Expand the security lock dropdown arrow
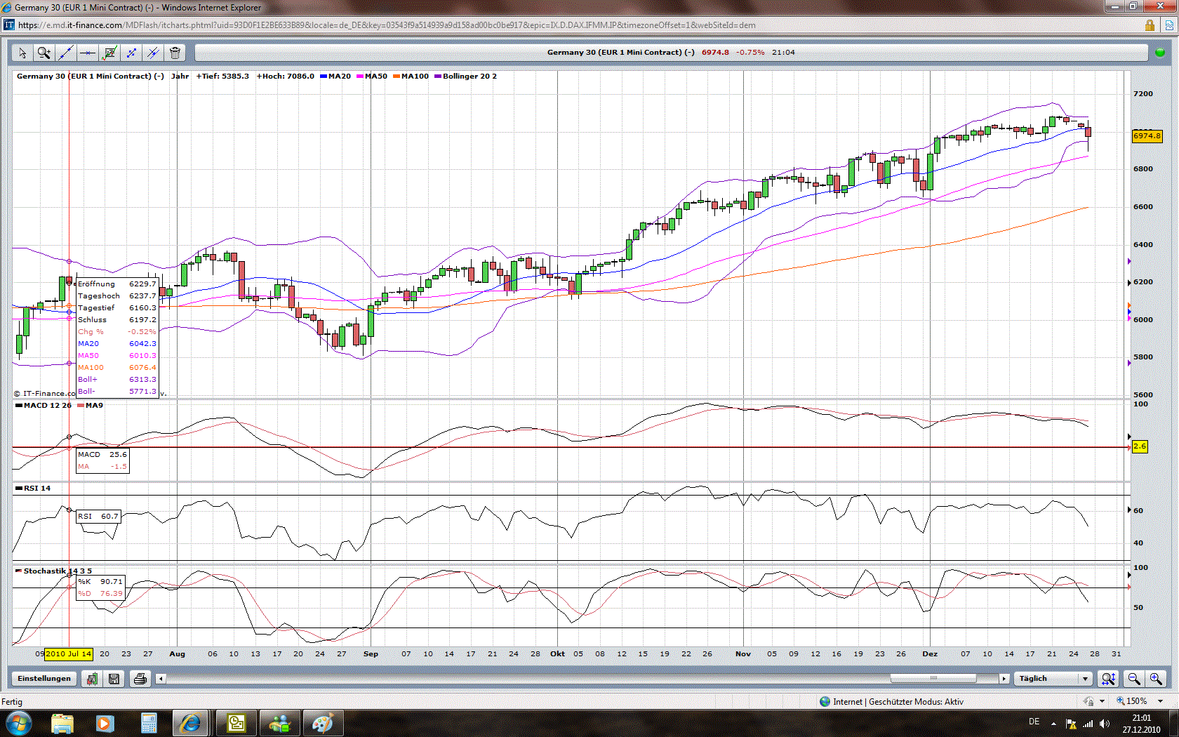This screenshot has width=1179, height=737. click(x=1102, y=701)
